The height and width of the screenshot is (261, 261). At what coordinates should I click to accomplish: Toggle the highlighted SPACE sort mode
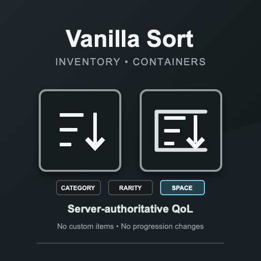pyautogui.click(x=182, y=188)
